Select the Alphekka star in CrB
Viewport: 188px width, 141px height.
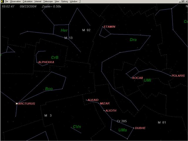pos(37,62)
